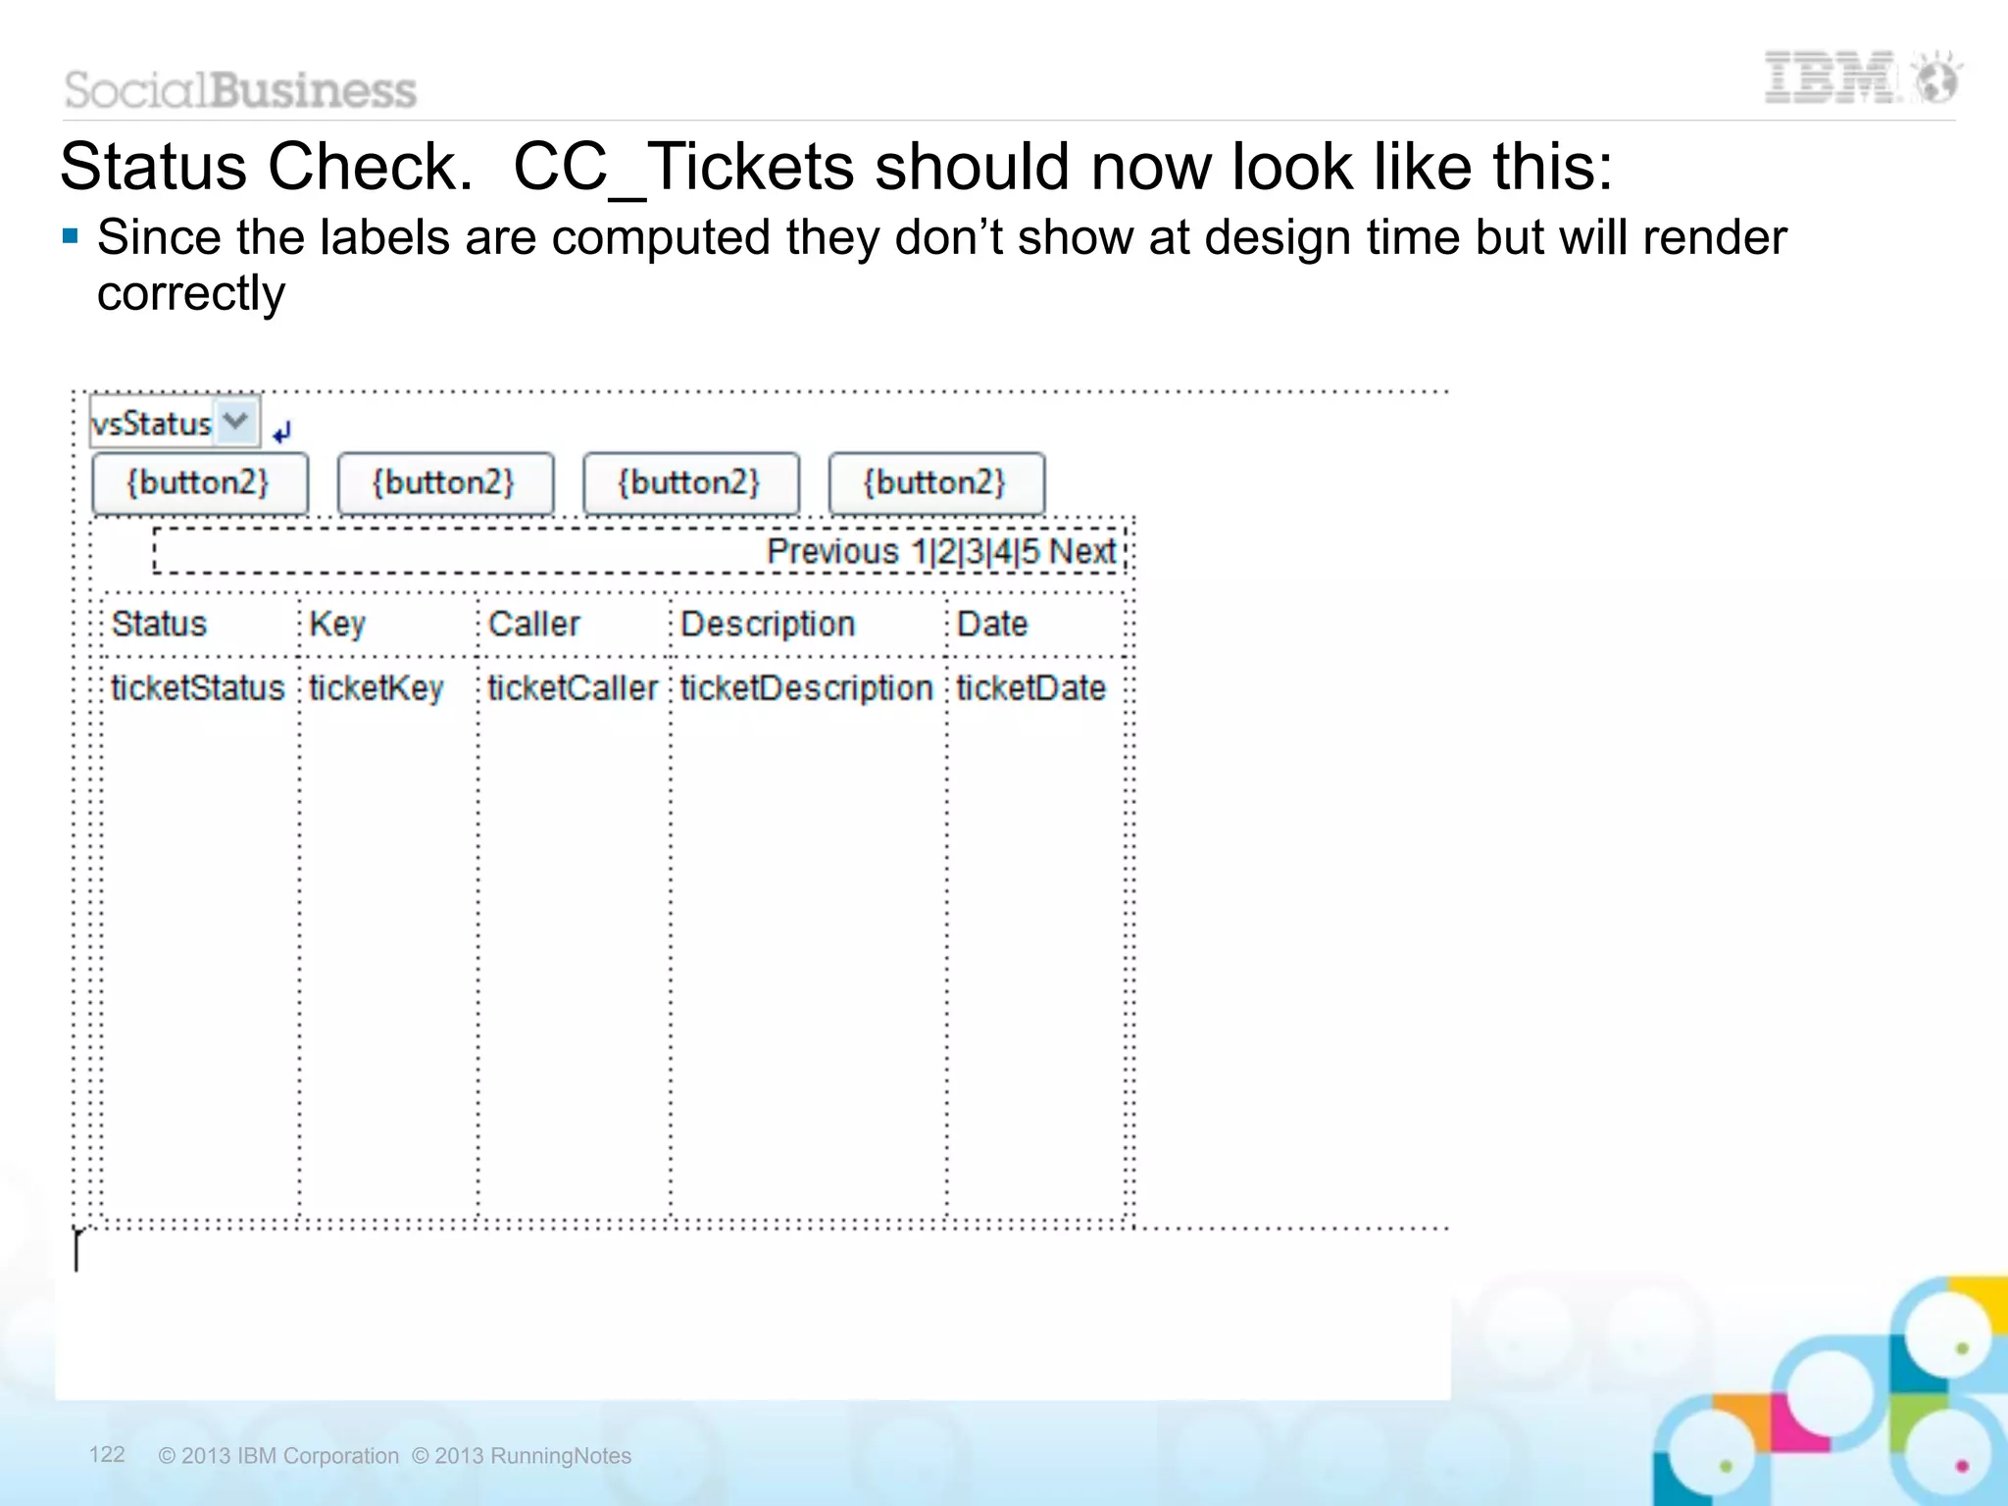Select the ticketDate column cell
This screenshot has width=2008, height=1506.
pos(1030,688)
